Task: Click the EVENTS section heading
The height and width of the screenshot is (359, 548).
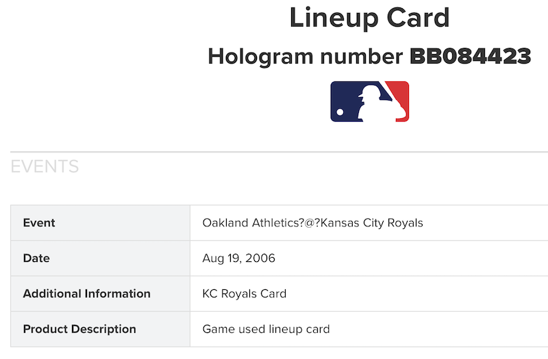Action: click(45, 166)
